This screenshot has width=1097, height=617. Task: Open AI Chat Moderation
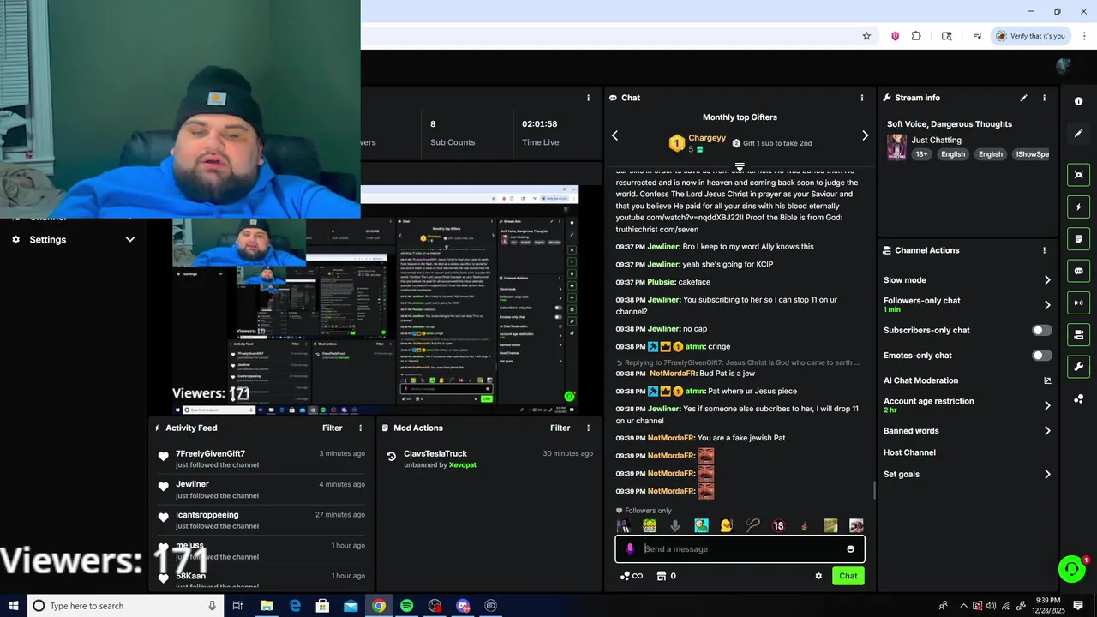(x=920, y=380)
